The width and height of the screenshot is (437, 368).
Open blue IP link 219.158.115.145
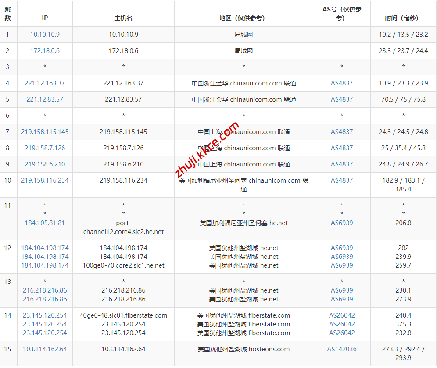coord(45,132)
